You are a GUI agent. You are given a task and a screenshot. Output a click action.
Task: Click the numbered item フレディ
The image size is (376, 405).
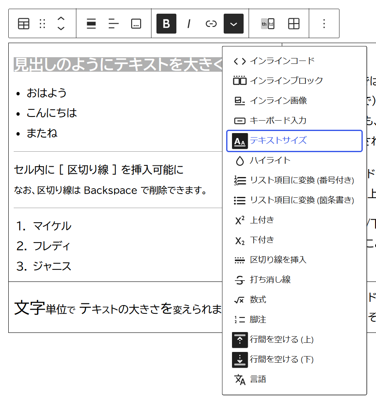pos(51,246)
